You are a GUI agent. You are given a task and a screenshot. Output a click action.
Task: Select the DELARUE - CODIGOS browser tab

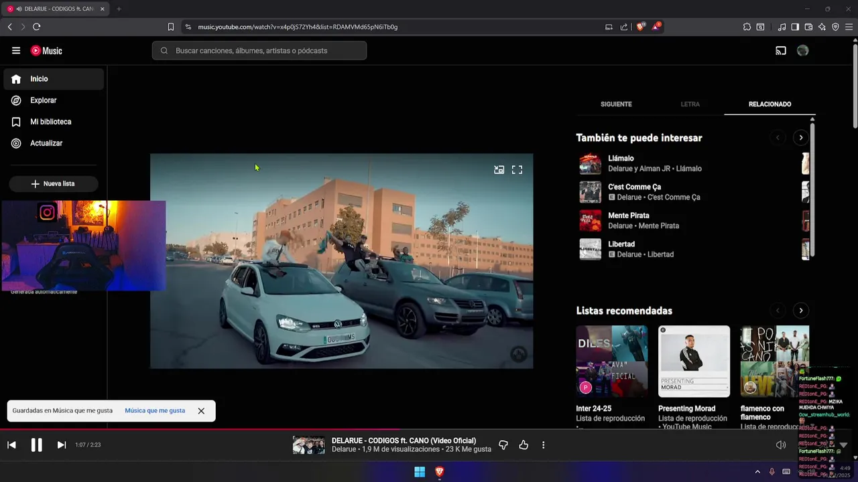pos(56,9)
